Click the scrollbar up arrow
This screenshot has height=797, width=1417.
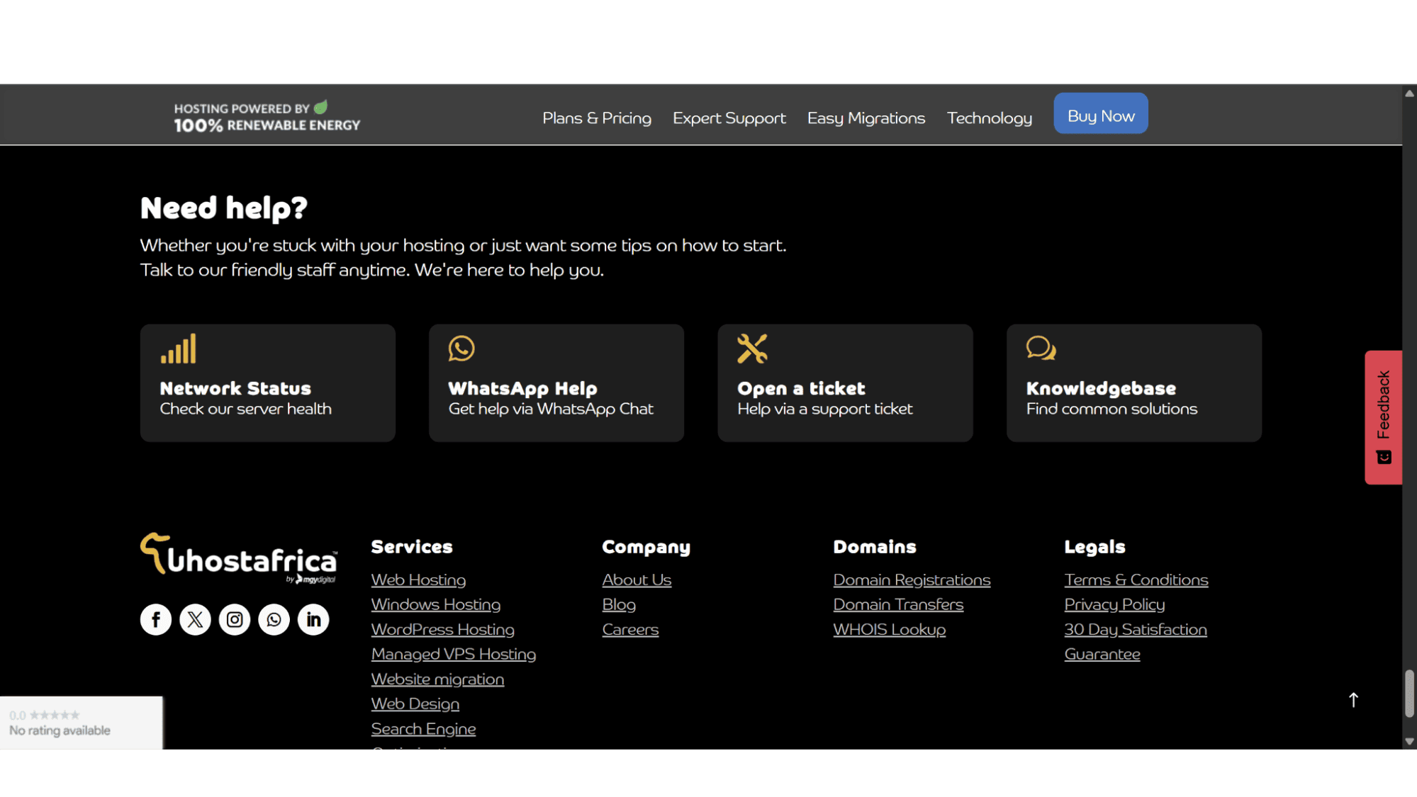click(1409, 93)
